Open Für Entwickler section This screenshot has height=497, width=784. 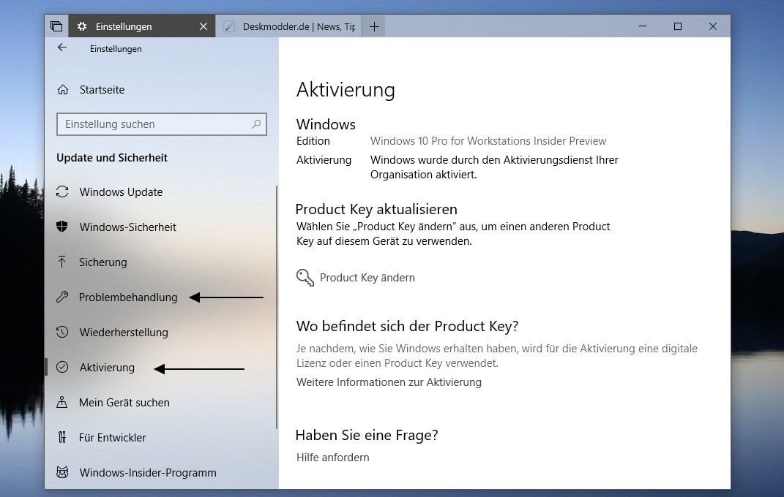pyautogui.click(x=113, y=438)
